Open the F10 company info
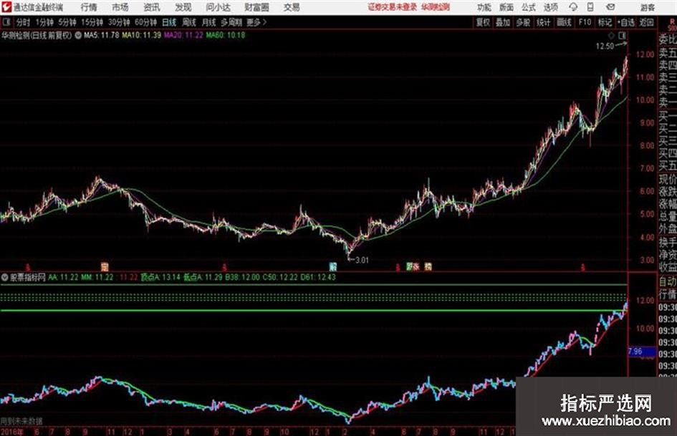Screen dimensions: 677x436 585,22
